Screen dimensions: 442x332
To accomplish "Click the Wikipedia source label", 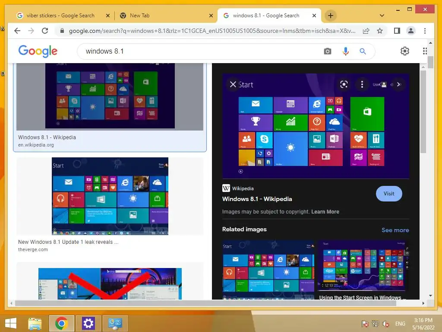I will click(x=243, y=188).
